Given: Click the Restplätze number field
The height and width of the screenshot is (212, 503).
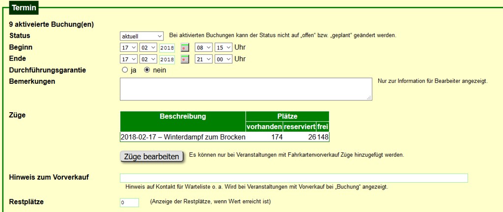Looking at the screenshot, I should 129,203.
